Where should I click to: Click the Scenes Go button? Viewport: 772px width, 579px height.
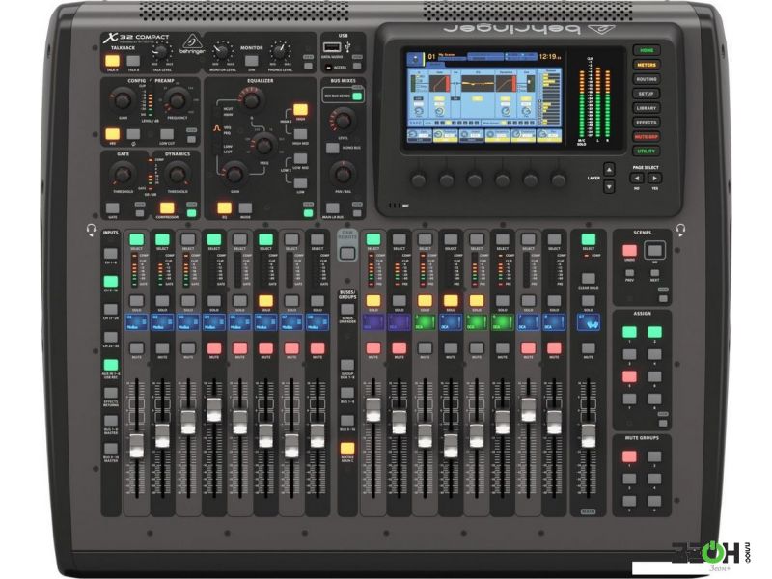click(654, 250)
